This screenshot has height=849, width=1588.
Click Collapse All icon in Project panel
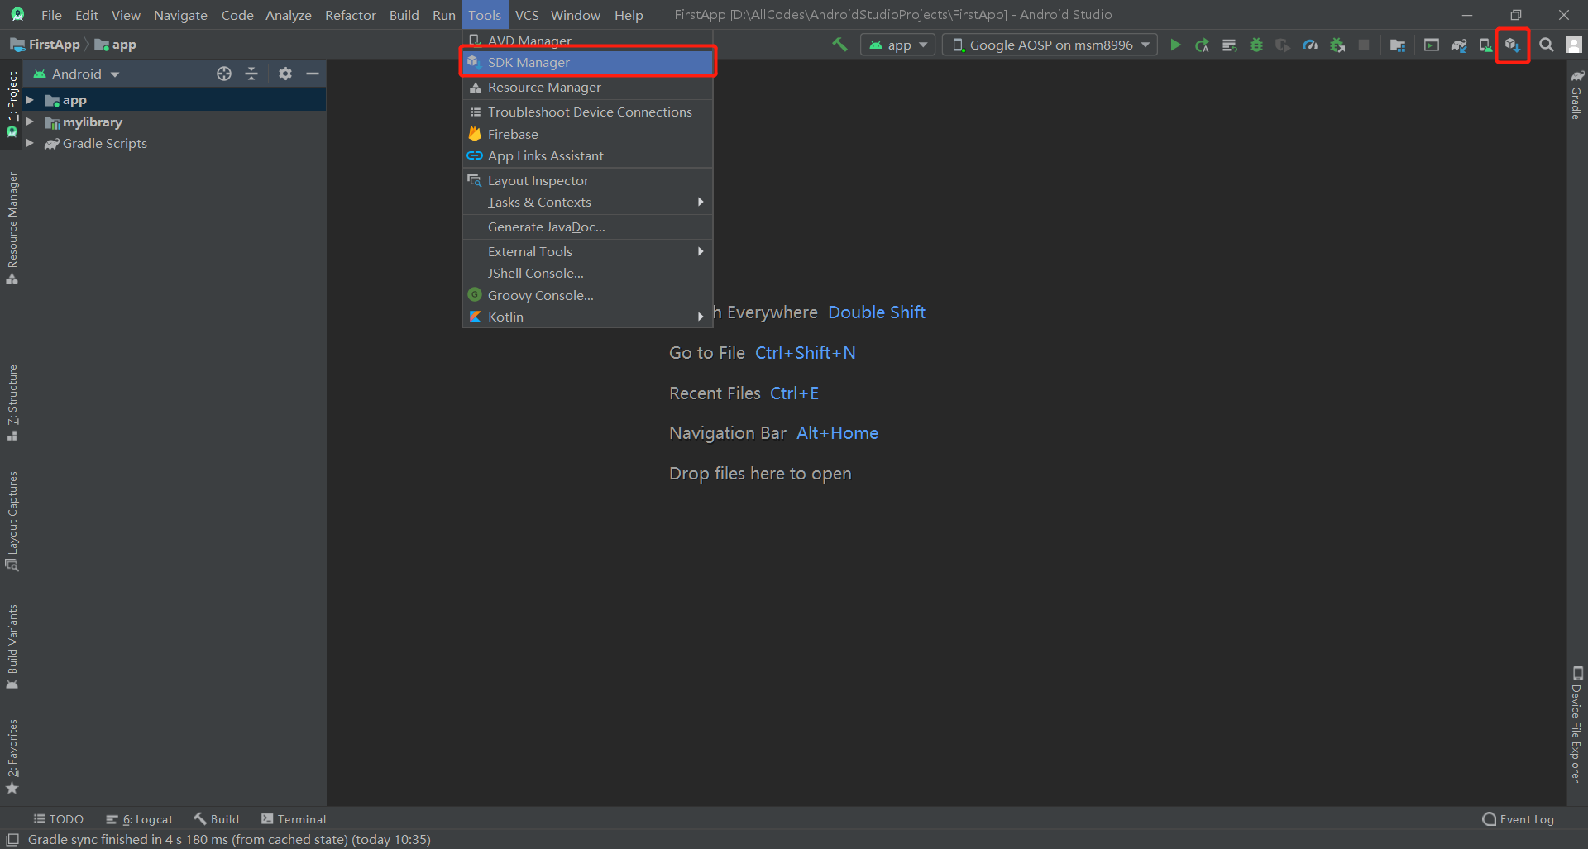coord(251,74)
